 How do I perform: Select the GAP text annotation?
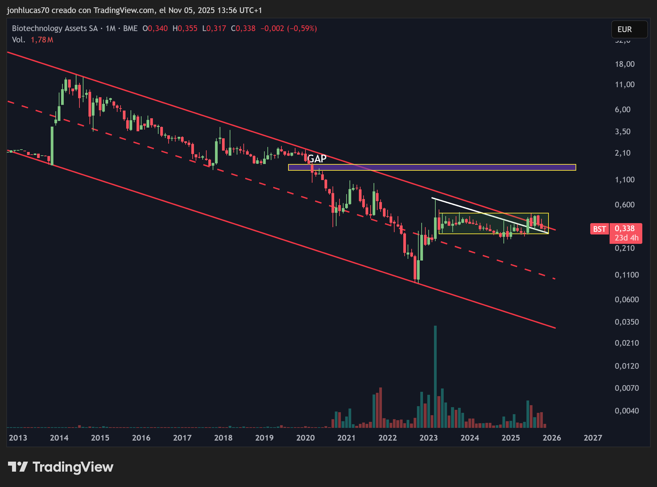tap(316, 158)
